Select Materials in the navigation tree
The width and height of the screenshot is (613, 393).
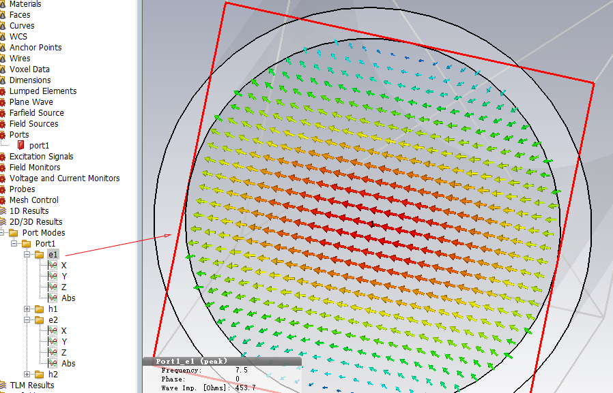click(x=25, y=4)
